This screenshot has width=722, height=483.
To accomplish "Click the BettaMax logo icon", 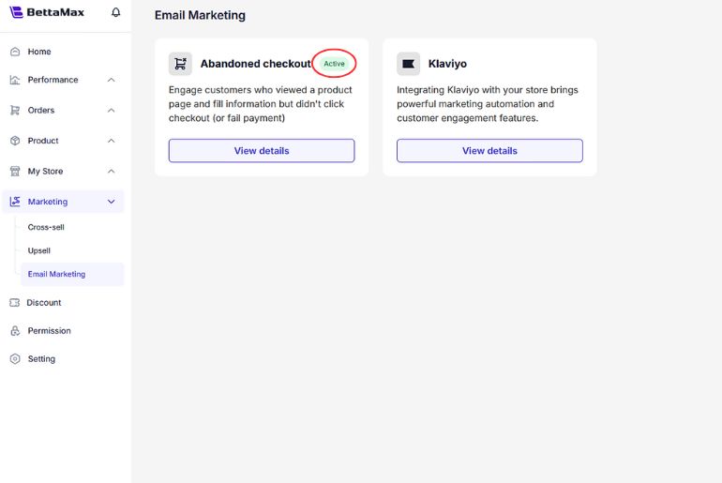I will tap(16, 12).
